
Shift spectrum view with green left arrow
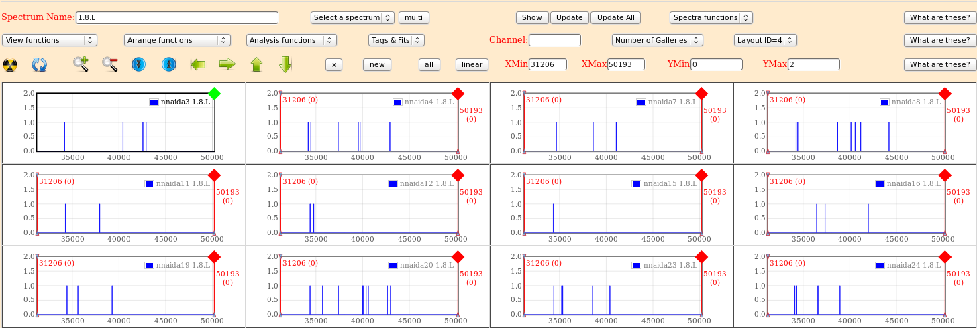[198, 64]
